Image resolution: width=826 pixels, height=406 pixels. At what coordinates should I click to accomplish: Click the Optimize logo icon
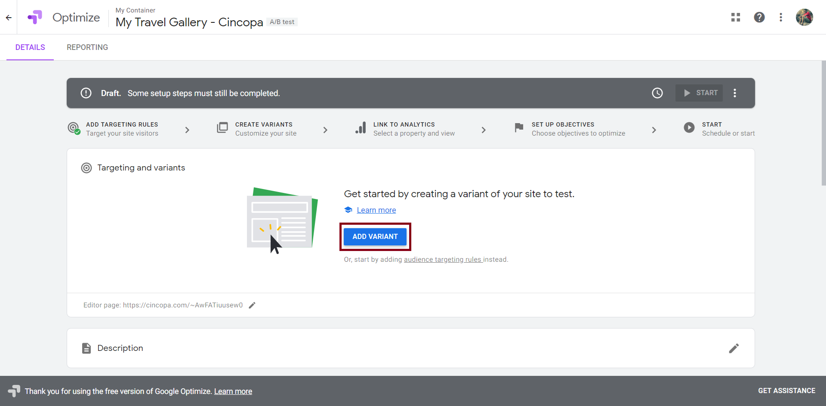click(35, 17)
